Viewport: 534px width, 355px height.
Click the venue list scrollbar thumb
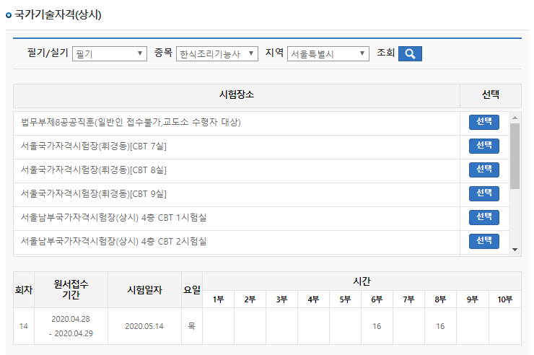click(515, 155)
